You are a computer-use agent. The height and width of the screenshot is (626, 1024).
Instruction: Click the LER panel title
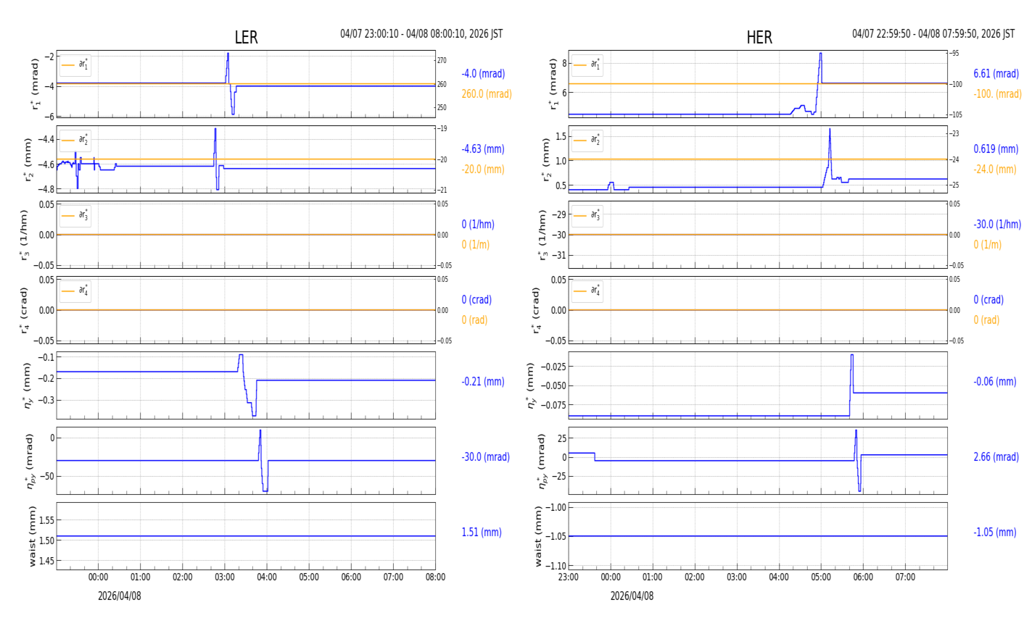(246, 38)
